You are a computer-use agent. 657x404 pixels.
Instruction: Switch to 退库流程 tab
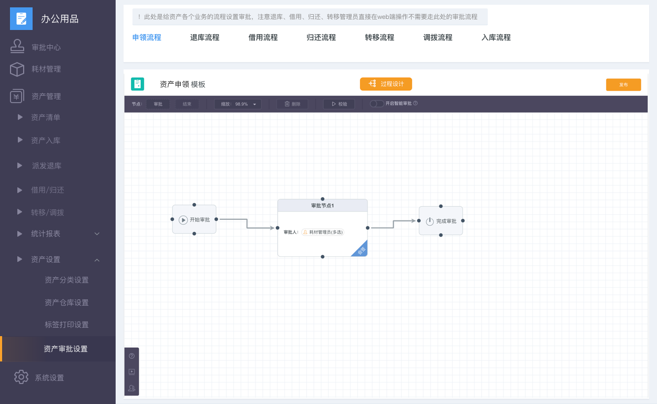205,37
